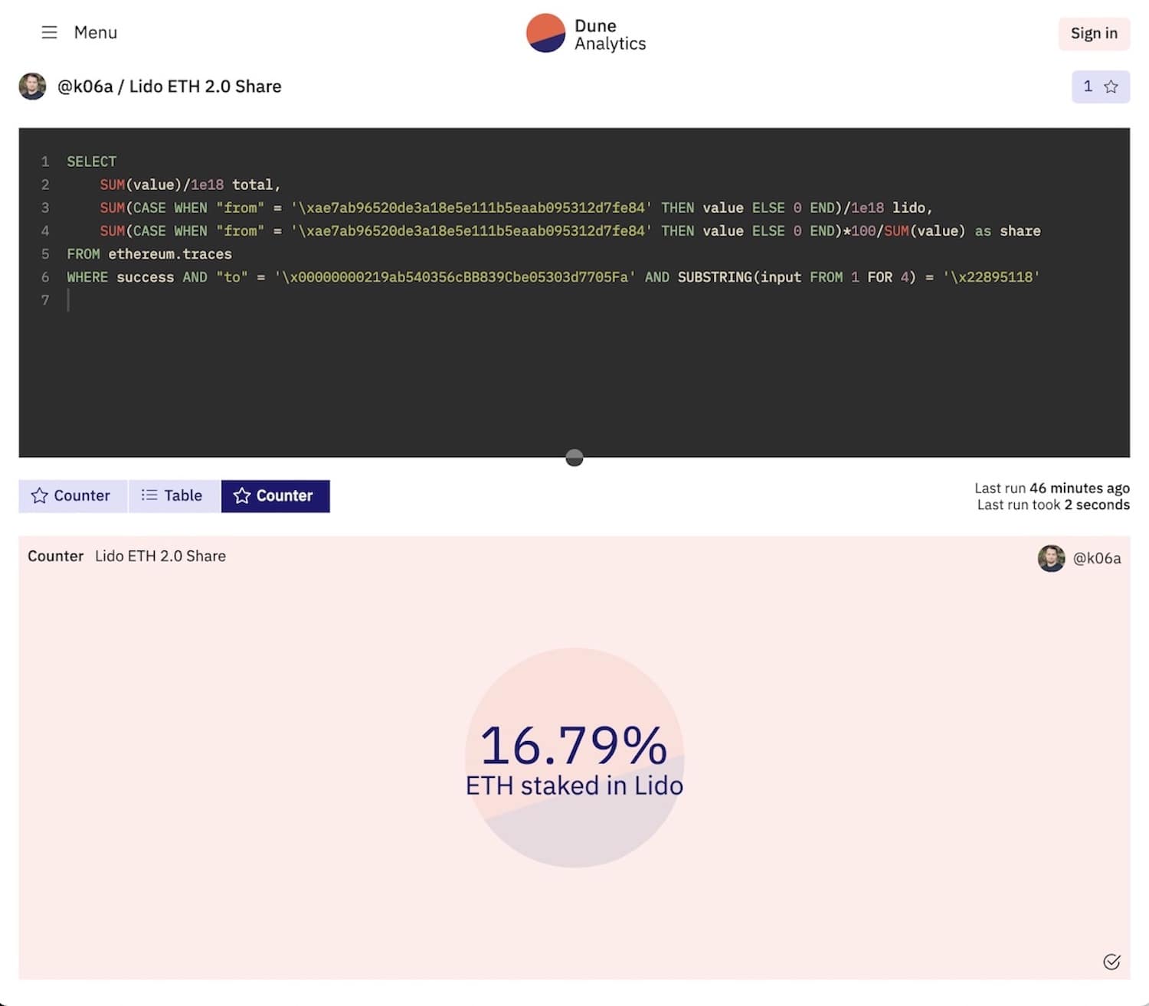The image size is (1149, 1006).
Task: Switch to the Table tab
Action: 172,496
